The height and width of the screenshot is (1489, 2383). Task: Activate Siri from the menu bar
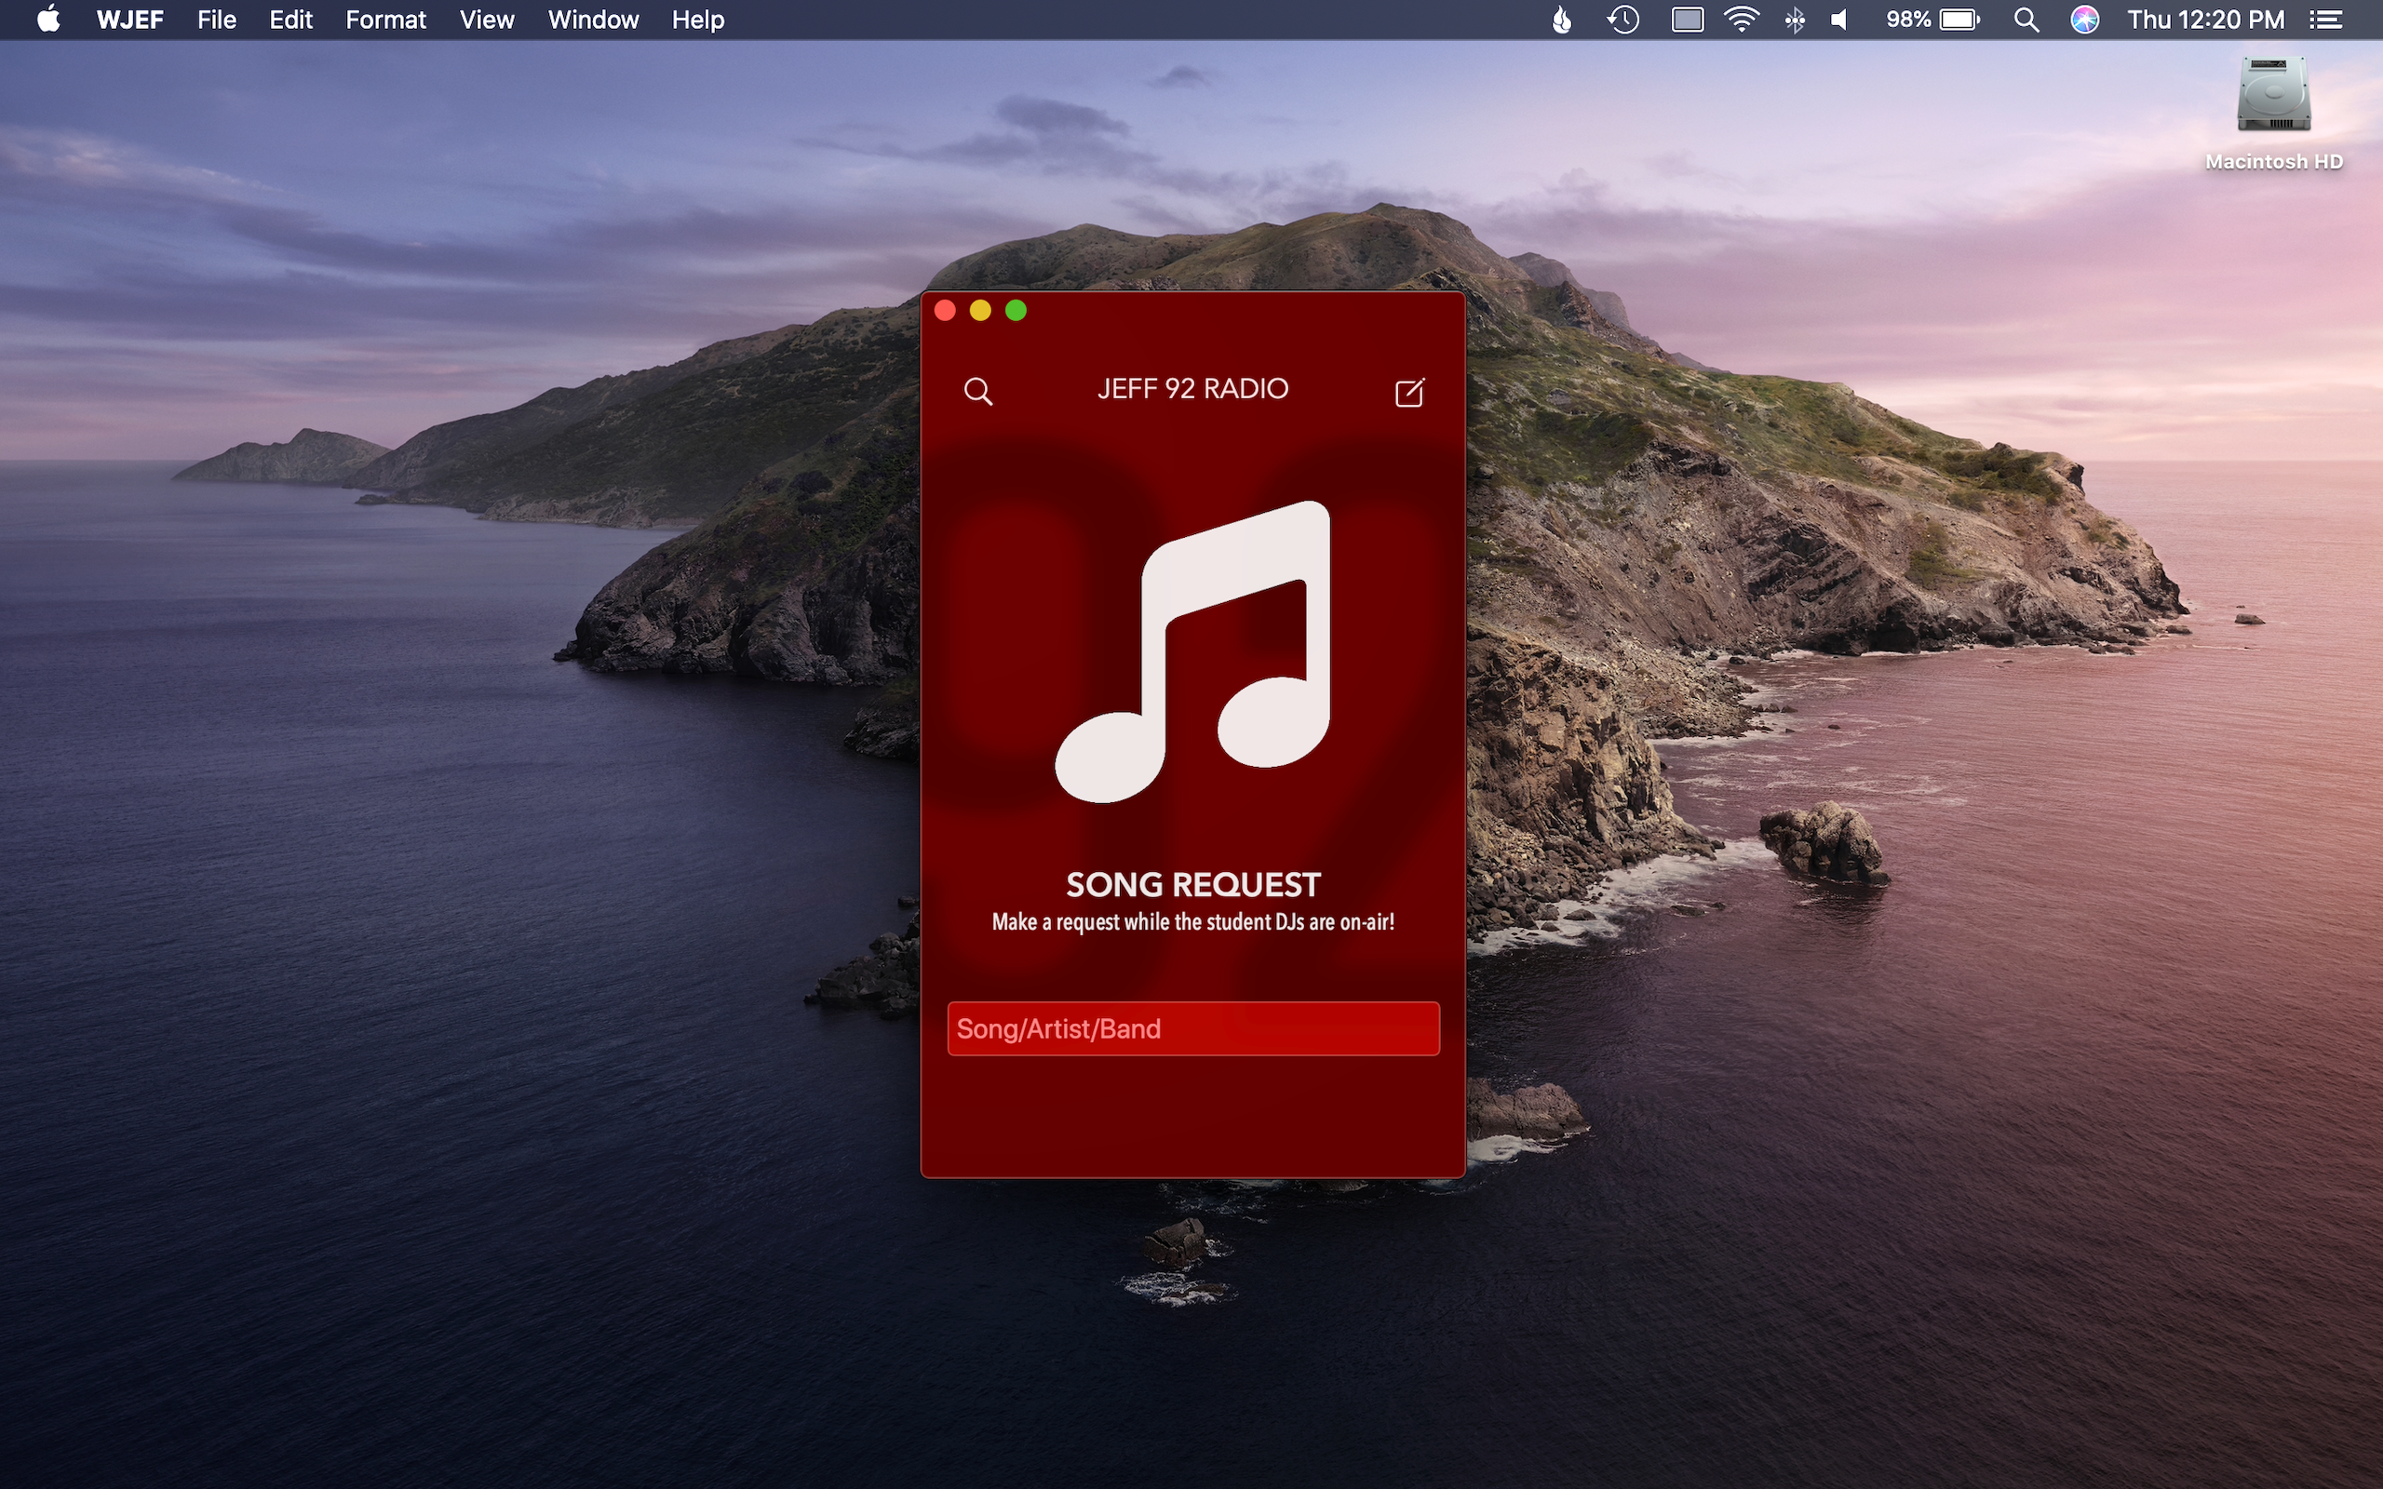[x=2083, y=20]
